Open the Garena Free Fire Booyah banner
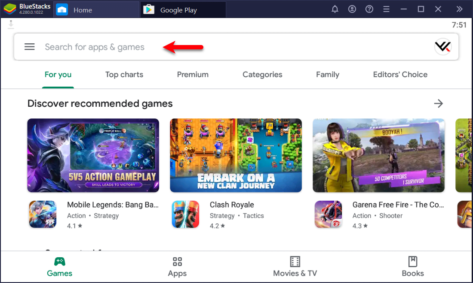473x283 pixels. pyautogui.click(x=378, y=155)
